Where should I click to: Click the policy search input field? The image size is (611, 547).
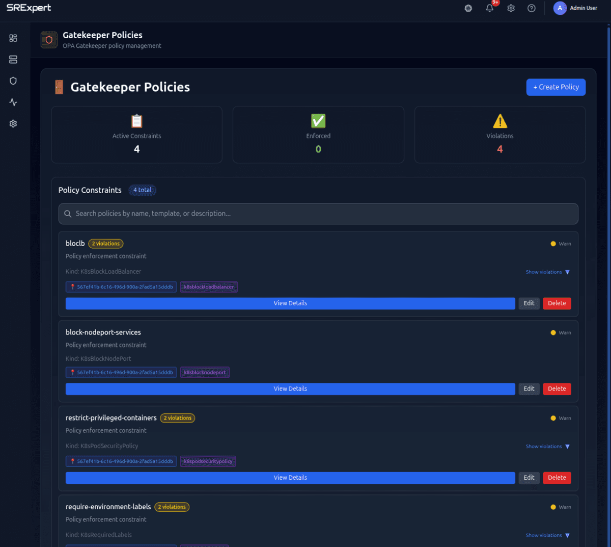click(318, 214)
